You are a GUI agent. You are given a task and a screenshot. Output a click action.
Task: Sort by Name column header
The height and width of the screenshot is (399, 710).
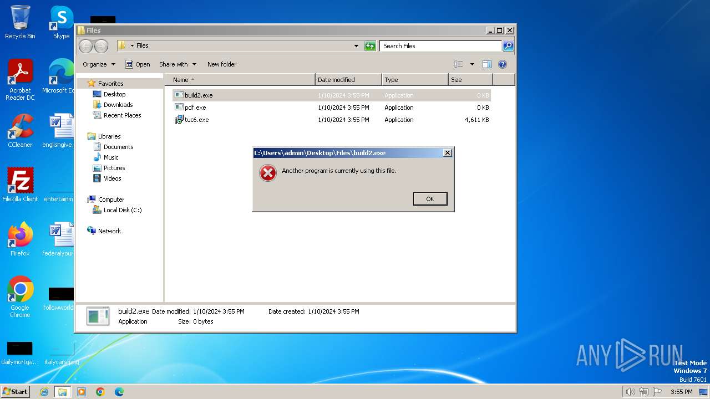[x=240, y=80]
